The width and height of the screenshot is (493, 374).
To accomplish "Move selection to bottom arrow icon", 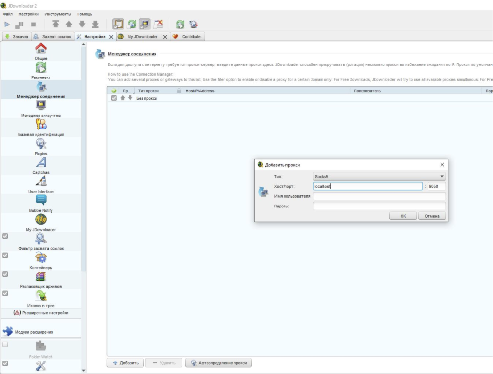I will (x=95, y=24).
